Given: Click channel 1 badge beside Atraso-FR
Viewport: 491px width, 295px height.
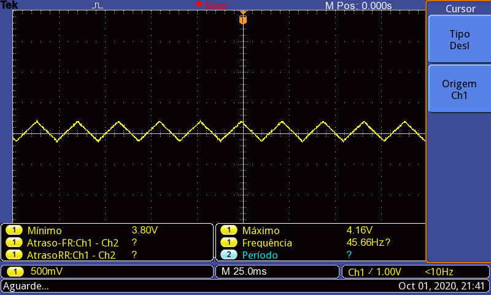Looking at the screenshot, I should [x=14, y=243].
